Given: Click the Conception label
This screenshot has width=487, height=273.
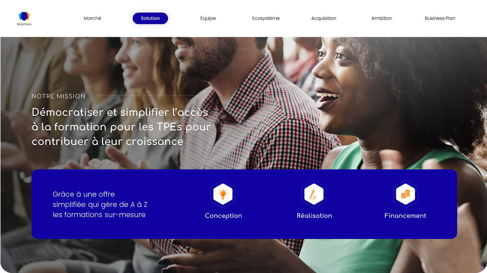Looking at the screenshot, I should pos(223,216).
